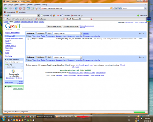This screenshot has width=153, height=122.
Task: Open address bar history dropdown arrow
Action: [114, 8]
